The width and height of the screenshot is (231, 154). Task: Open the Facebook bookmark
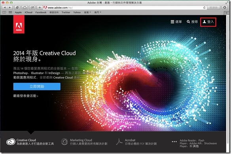41,13
